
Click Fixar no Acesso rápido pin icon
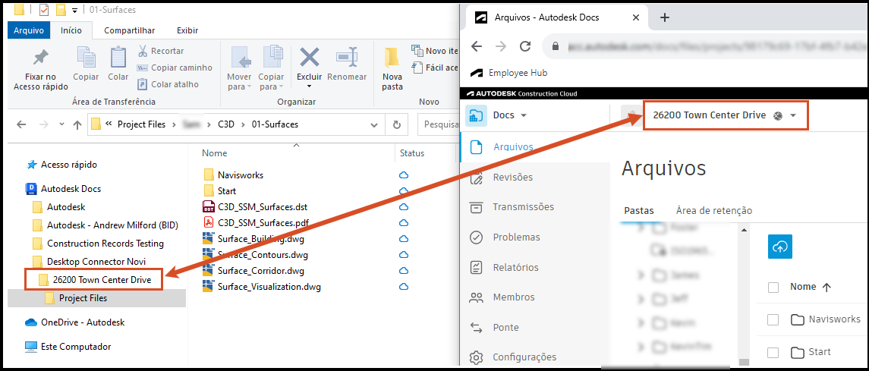[x=41, y=58]
